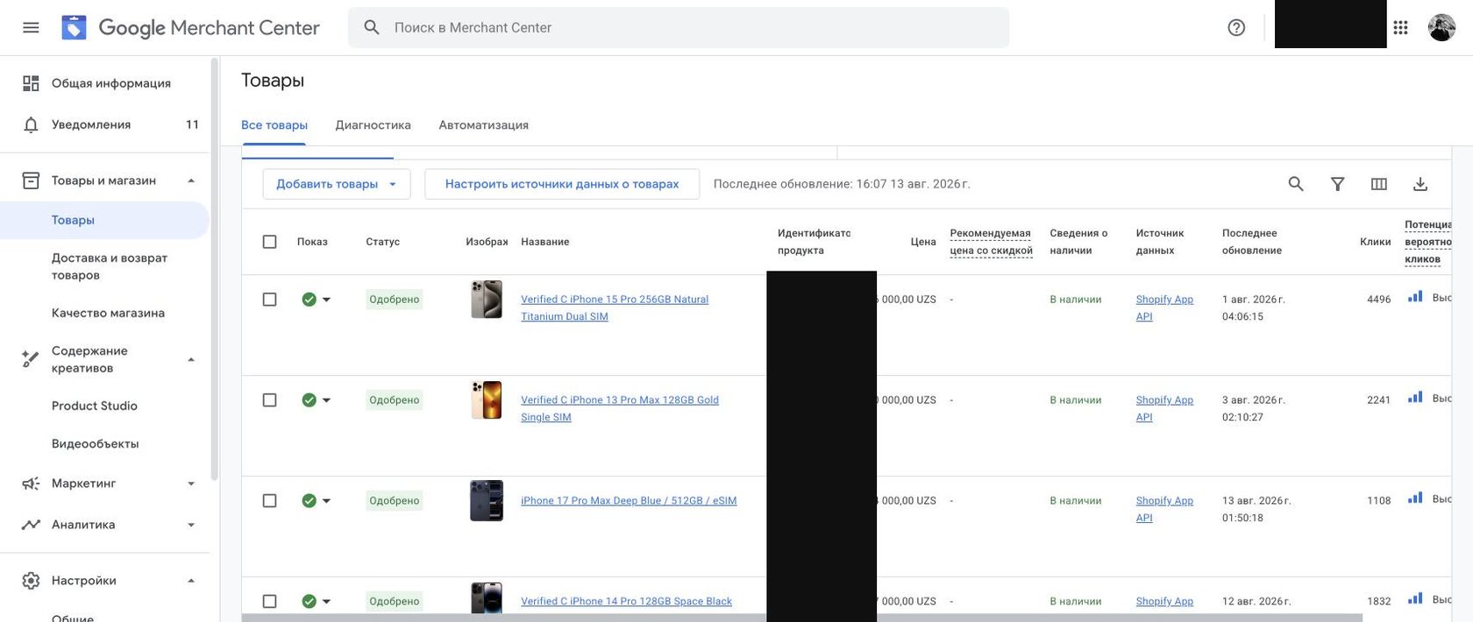Viewport: 1473px width, 622px height.
Task: Download the products list
Action: [1420, 184]
